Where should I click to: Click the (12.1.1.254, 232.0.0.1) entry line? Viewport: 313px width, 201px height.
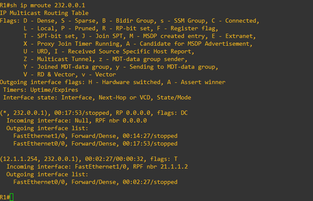(x=88, y=159)
